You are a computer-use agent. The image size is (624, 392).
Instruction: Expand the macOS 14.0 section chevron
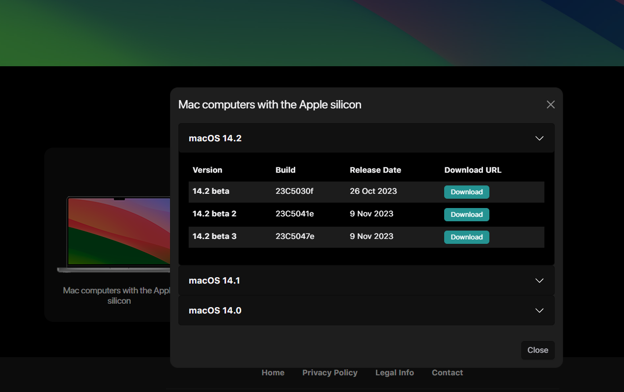pos(539,311)
